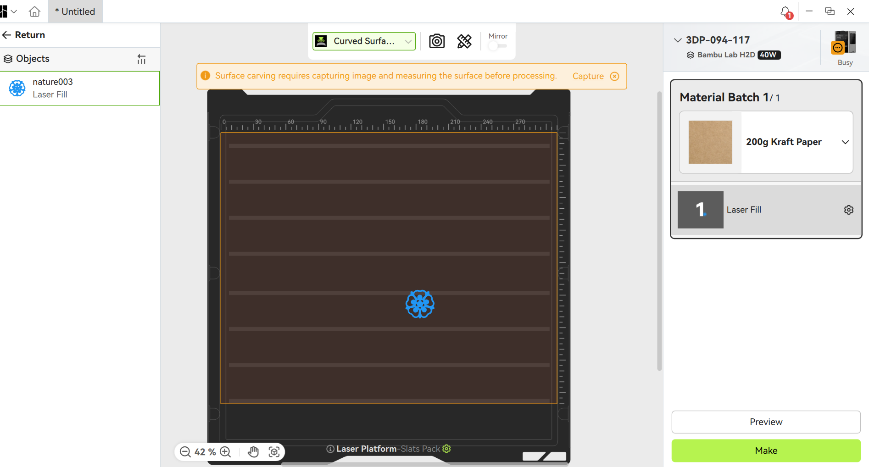Go to the home screen icon
869x467 pixels.
34,11
